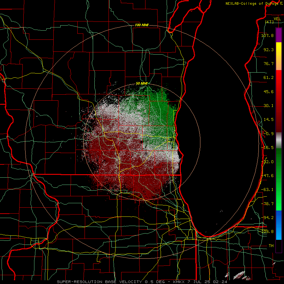Click the NEXLAB-College of DuPage label

pos(254,3)
